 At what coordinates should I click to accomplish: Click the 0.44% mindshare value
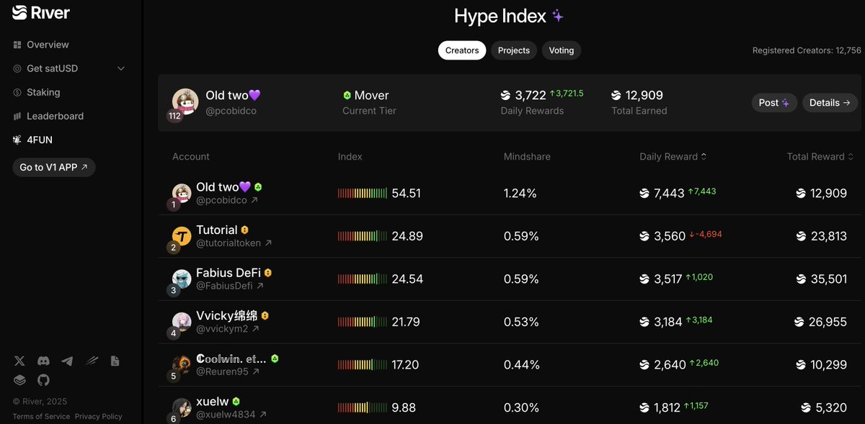[522, 365]
